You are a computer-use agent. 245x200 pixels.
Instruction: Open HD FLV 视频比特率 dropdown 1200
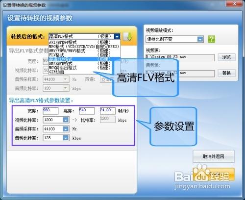[56, 120]
